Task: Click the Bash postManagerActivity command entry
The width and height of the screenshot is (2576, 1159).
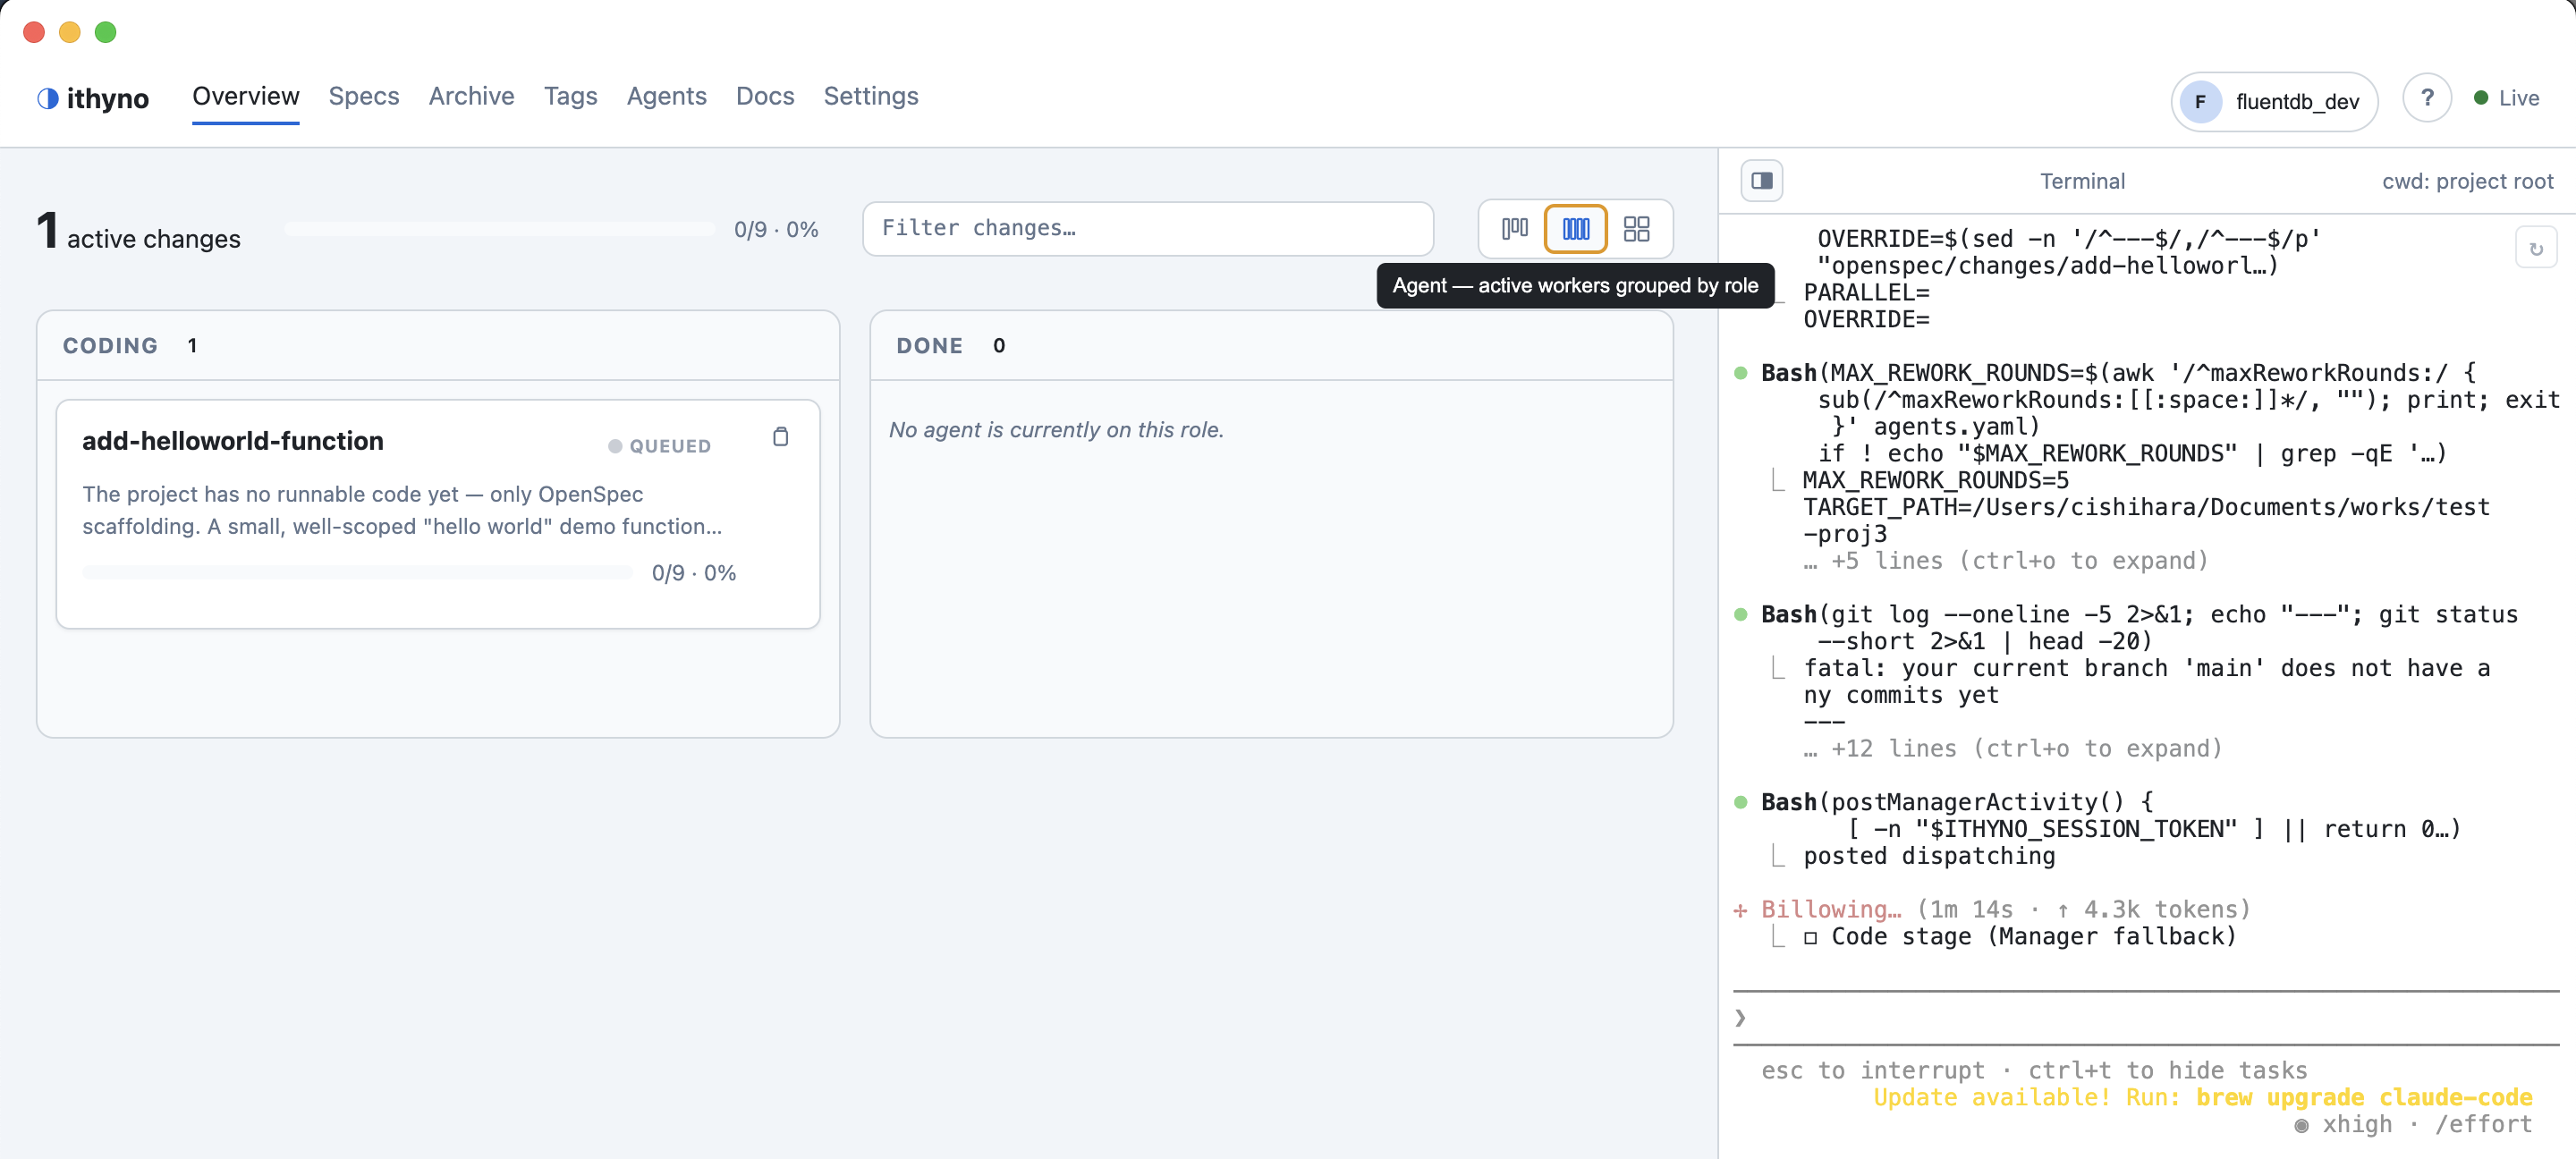Action: 2110,815
